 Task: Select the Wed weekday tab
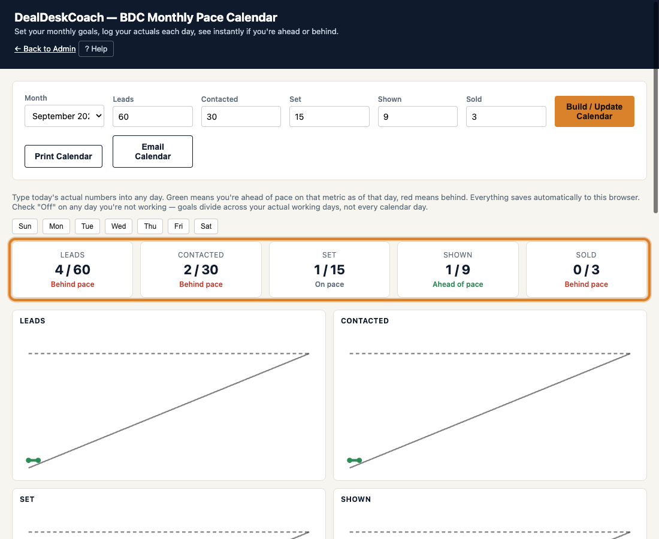119,226
